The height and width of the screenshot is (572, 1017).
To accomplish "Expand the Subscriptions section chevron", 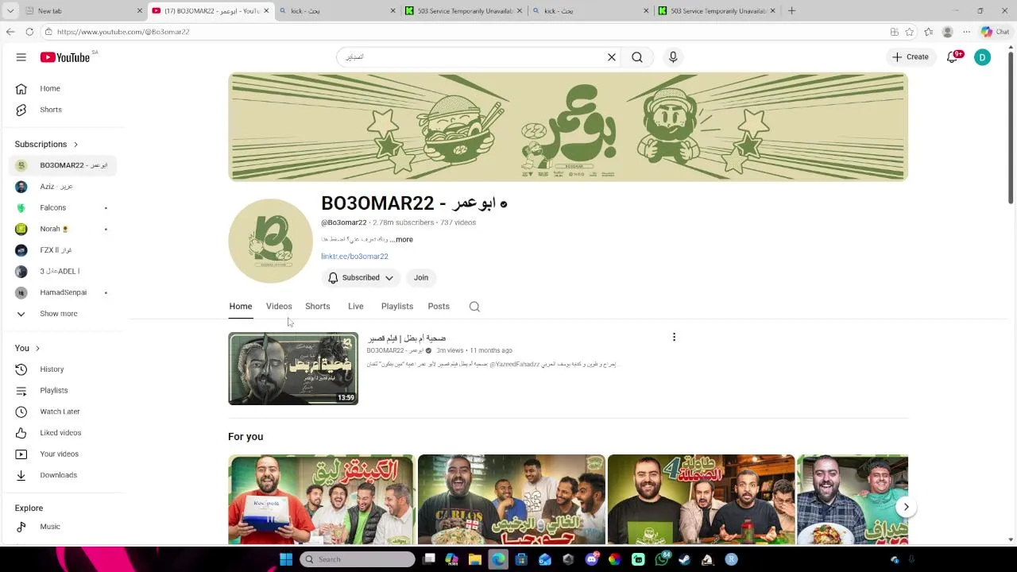I will click(75, 144).
